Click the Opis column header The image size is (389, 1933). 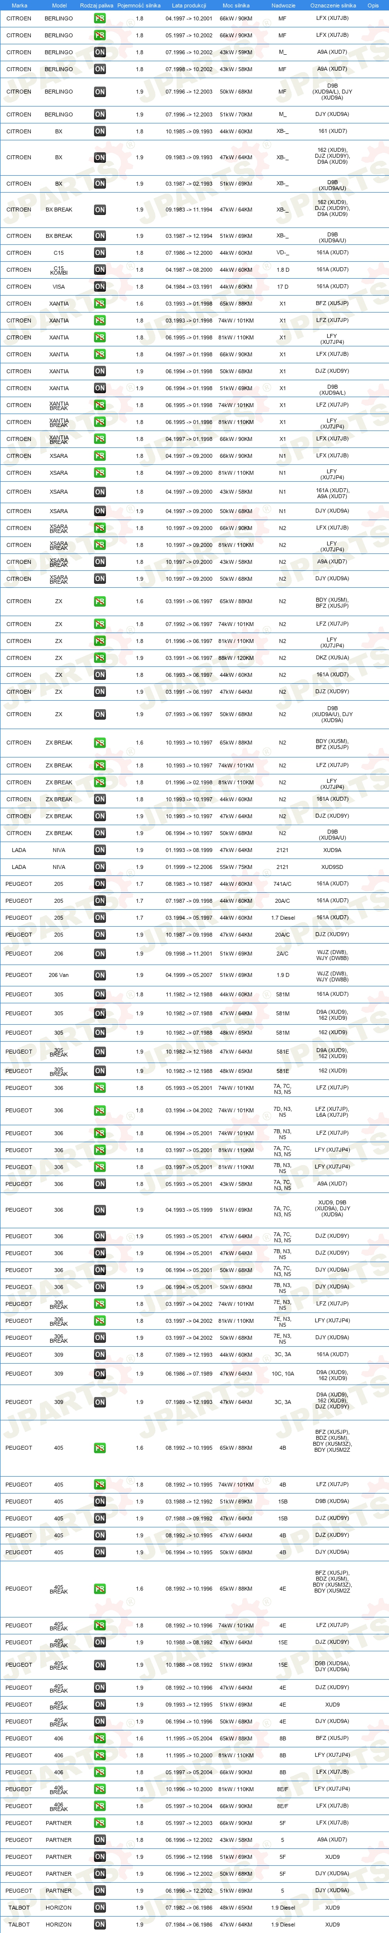coord(373,5)
